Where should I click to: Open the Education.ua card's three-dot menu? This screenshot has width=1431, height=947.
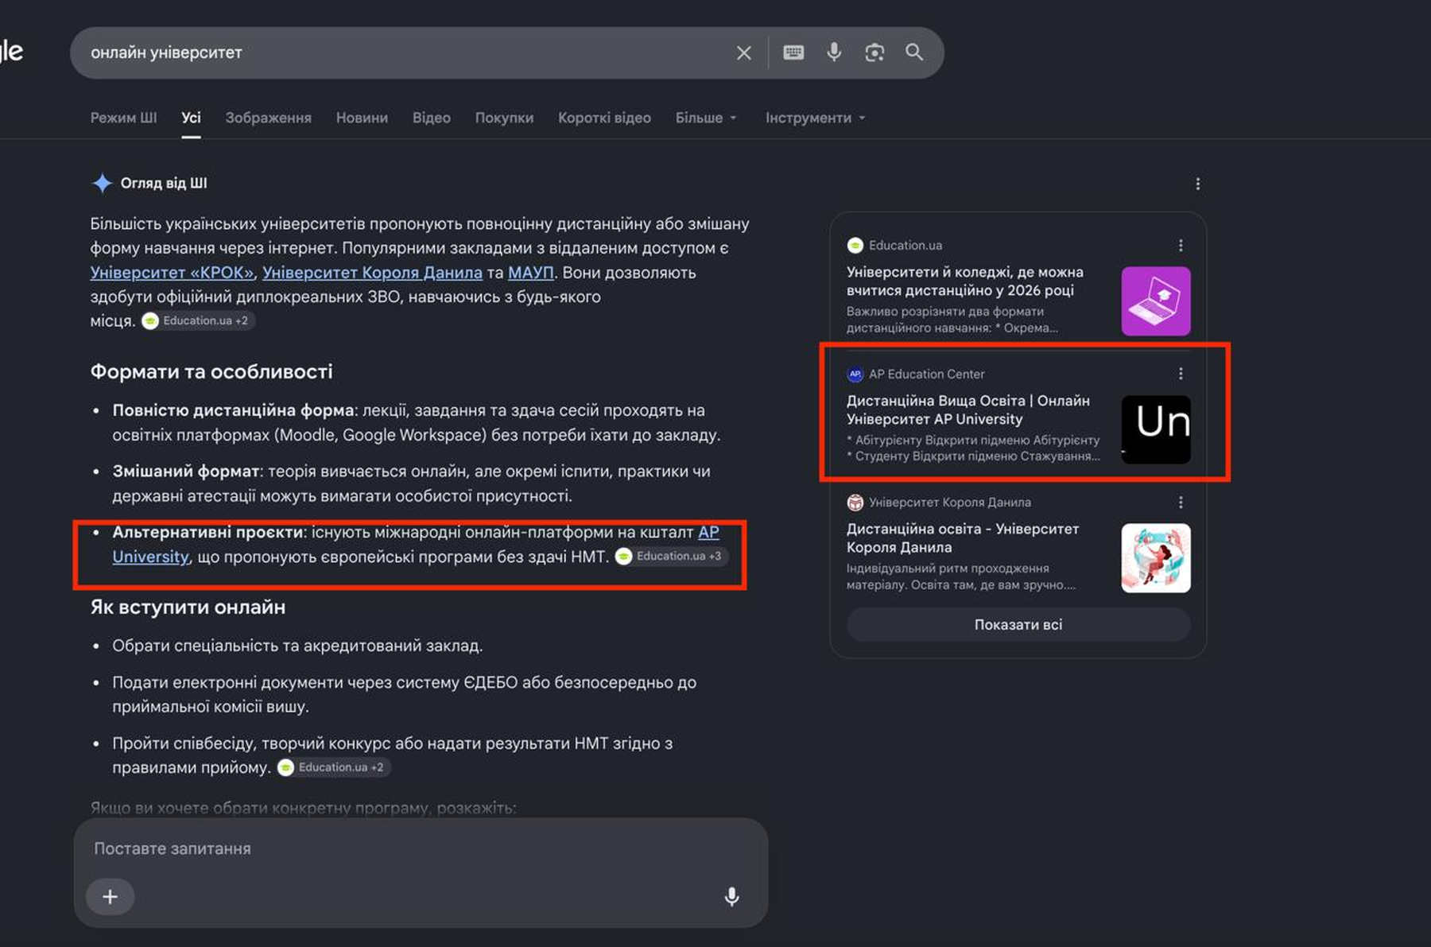[x=1181, y=245]
